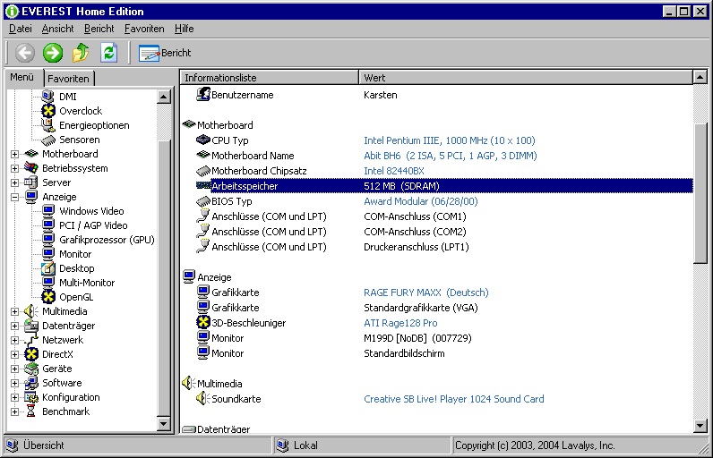
Task: Expand the Datenträger tree node
Action: coord(14,326)
